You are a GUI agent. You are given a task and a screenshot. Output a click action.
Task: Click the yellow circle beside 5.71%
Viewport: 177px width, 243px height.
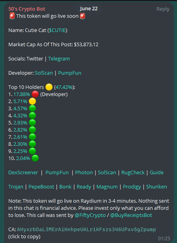point(32,102)
